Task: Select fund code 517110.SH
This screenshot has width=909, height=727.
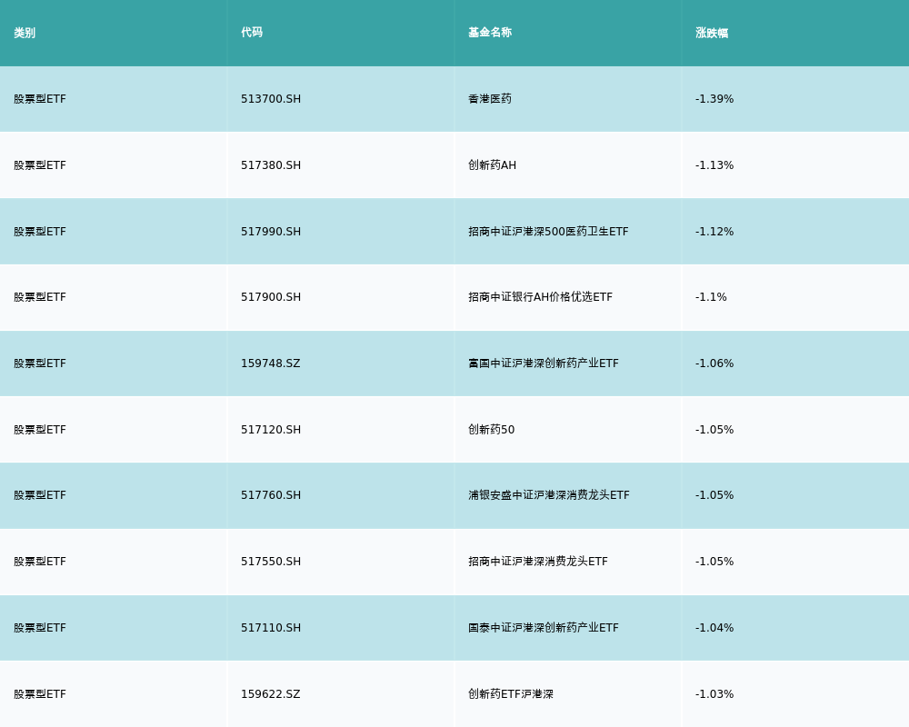Action: 271,628
